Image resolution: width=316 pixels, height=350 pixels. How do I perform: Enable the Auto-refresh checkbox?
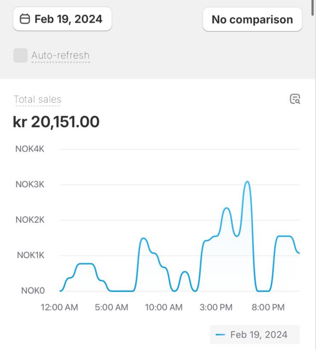21,55
